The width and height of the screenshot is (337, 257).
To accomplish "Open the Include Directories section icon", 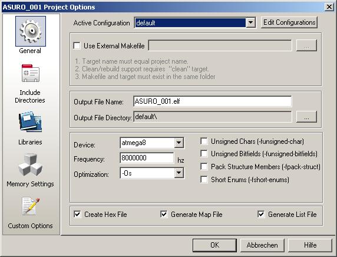I will tap(30, 73).
